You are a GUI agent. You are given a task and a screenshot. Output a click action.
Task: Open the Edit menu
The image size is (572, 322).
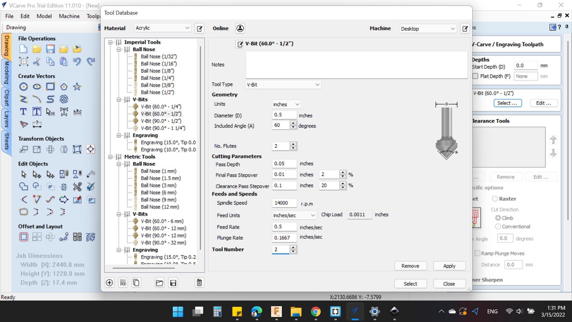pos(25,16)
